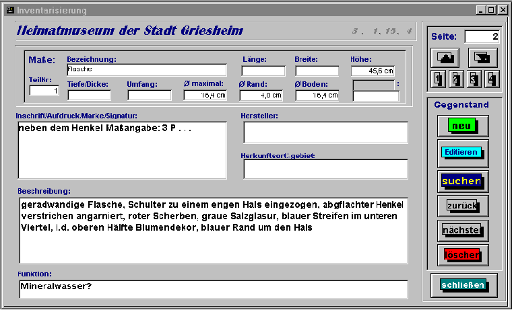Jump to page 3 icon
This screenshot has height=310, width=512.
(474, 79)
